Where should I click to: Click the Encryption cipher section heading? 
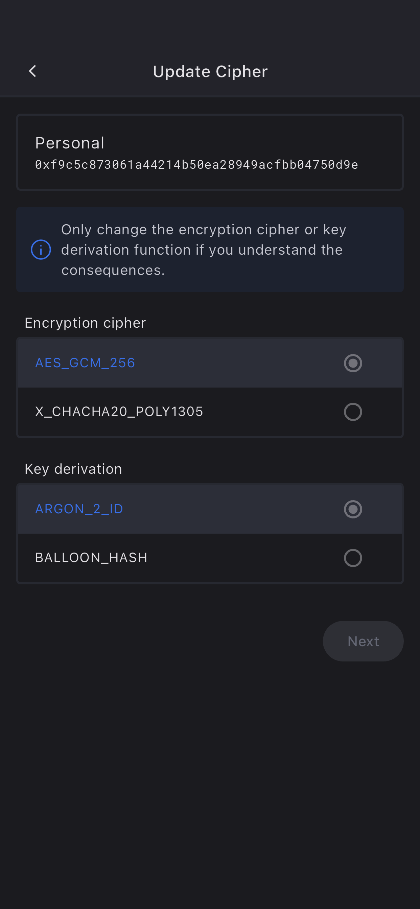click(x=85, y=323)
